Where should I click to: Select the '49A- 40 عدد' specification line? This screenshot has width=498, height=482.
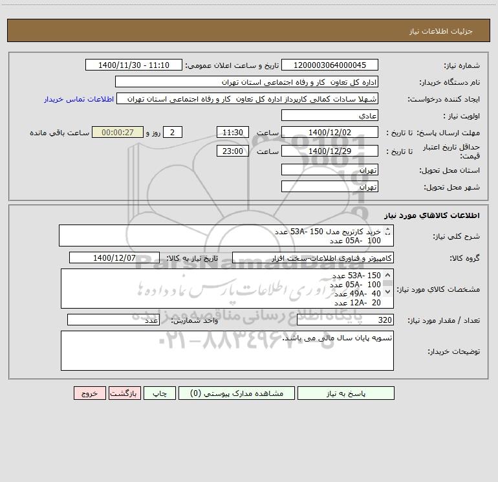click(357, 294)
